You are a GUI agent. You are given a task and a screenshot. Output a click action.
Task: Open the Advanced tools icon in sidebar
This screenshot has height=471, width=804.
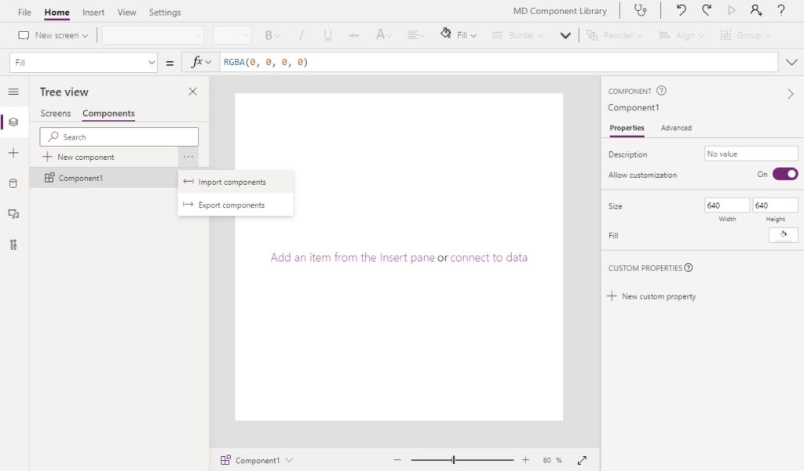coord(13,245)
